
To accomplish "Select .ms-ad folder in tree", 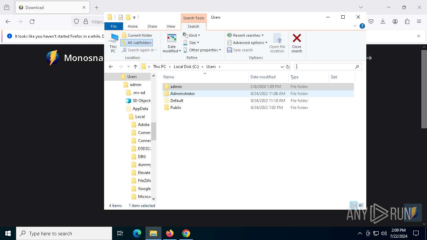I will 136,93.
